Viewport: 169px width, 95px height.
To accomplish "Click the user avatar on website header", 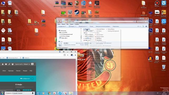I will click(x=32, y=64).
